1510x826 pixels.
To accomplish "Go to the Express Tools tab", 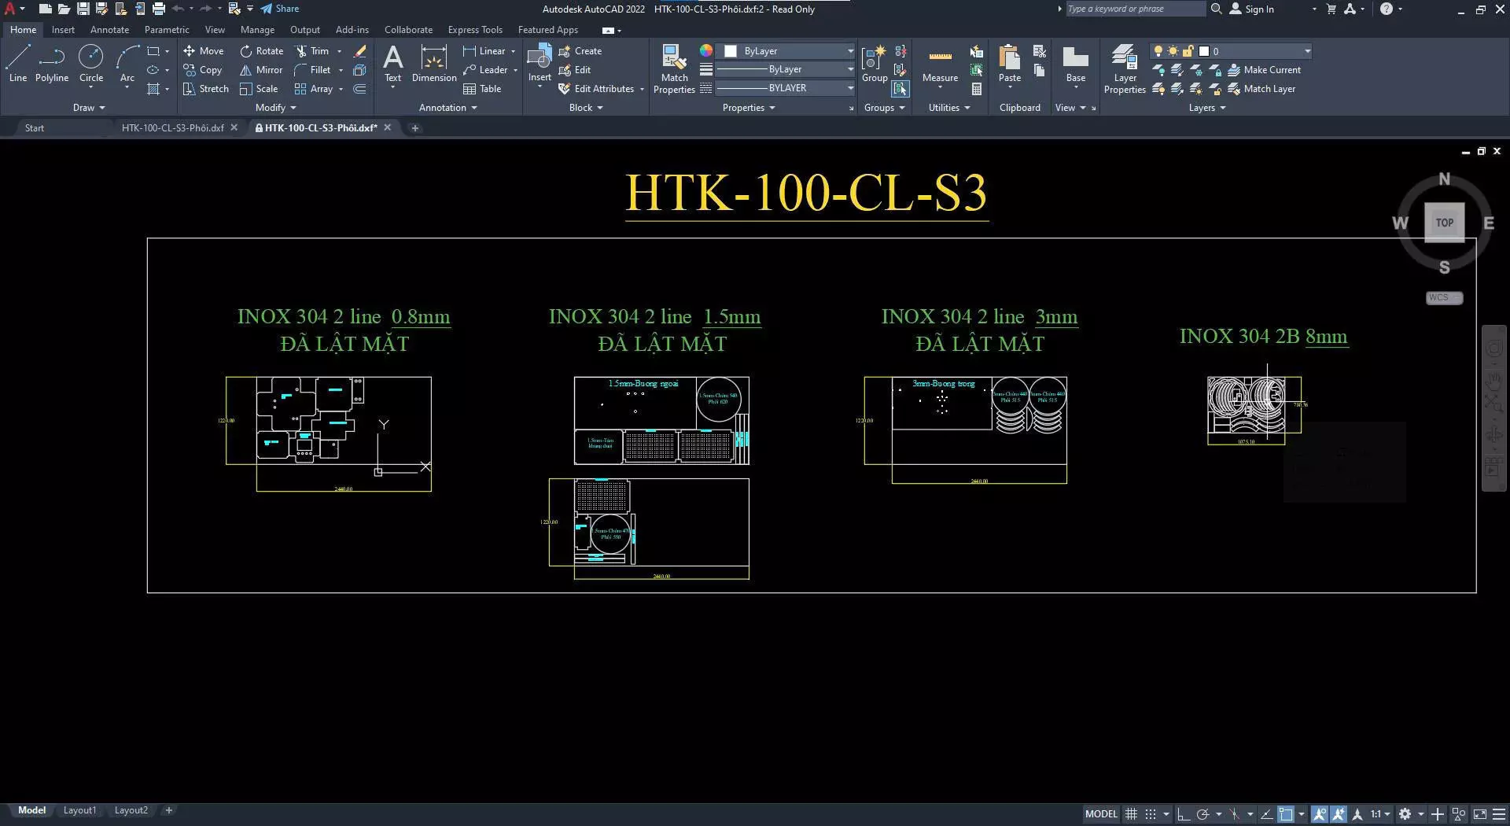I will point(475,30).
